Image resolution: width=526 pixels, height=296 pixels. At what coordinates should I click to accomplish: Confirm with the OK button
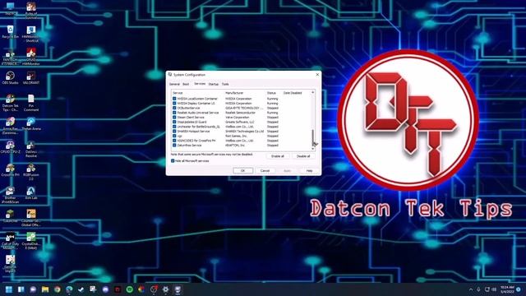click(242, 171)
